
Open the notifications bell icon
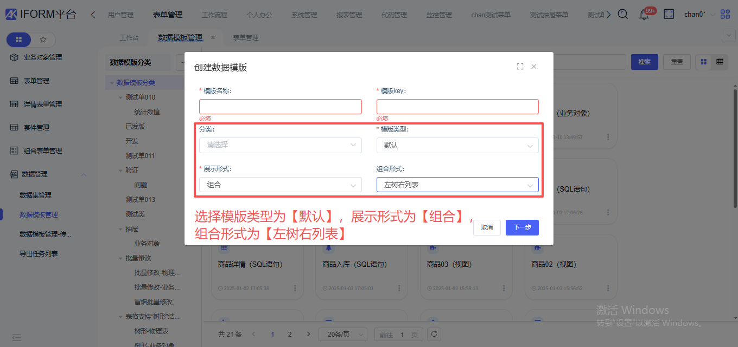click(644, 15)
